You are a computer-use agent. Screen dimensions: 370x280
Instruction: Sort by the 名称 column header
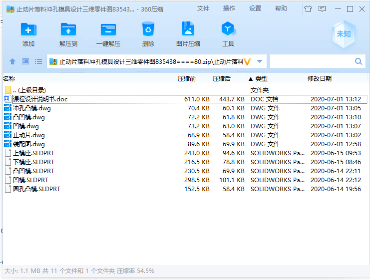[x=9, y=78]
